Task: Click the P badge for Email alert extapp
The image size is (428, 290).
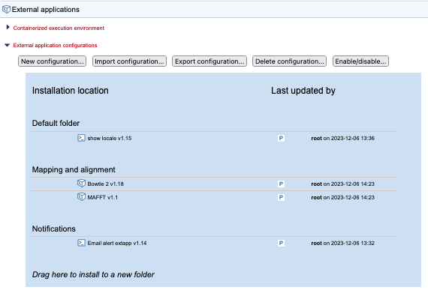Action: tap(281, 243)
